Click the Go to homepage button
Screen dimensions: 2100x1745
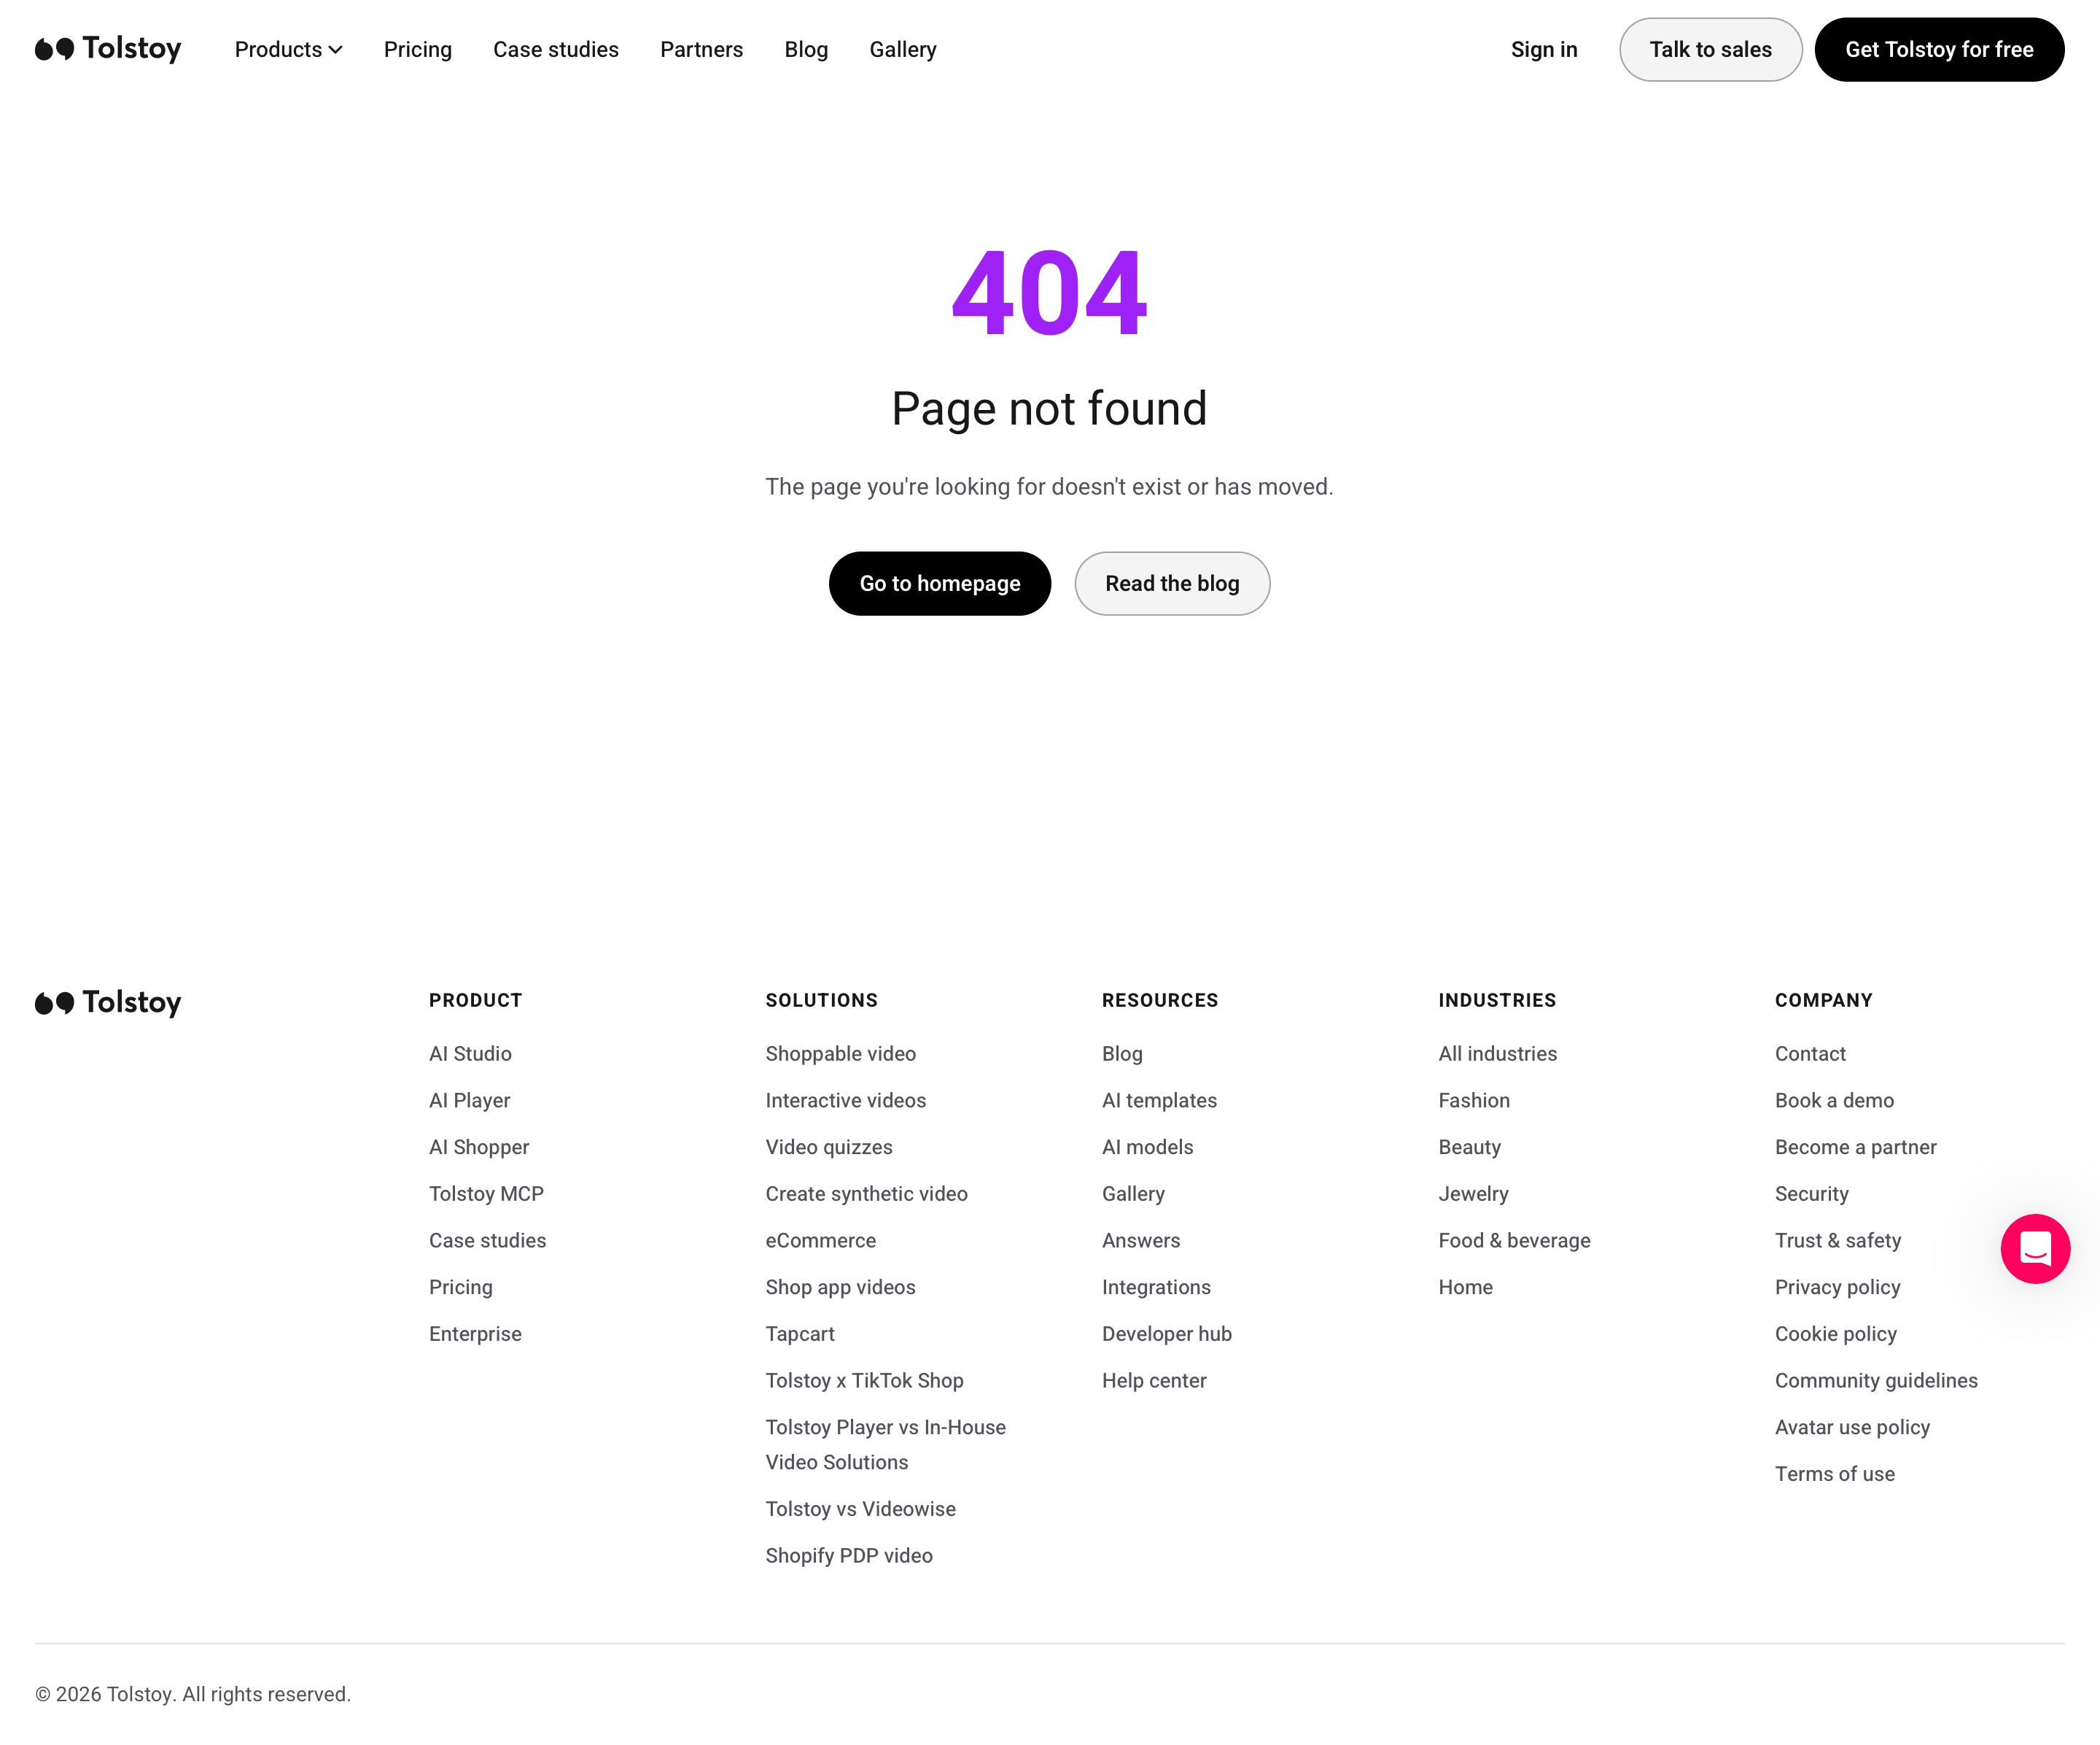click(940, 584)
